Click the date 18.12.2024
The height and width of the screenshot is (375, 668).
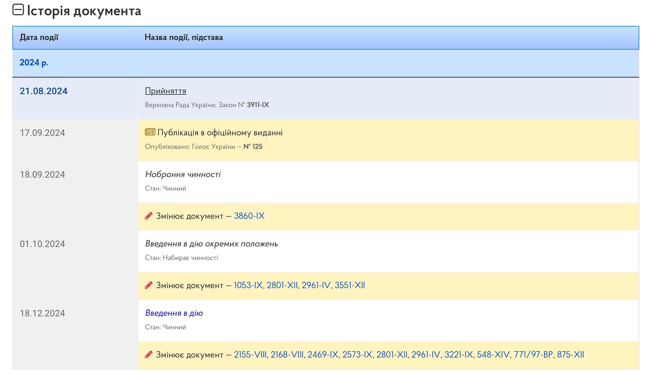click(42, 314)
